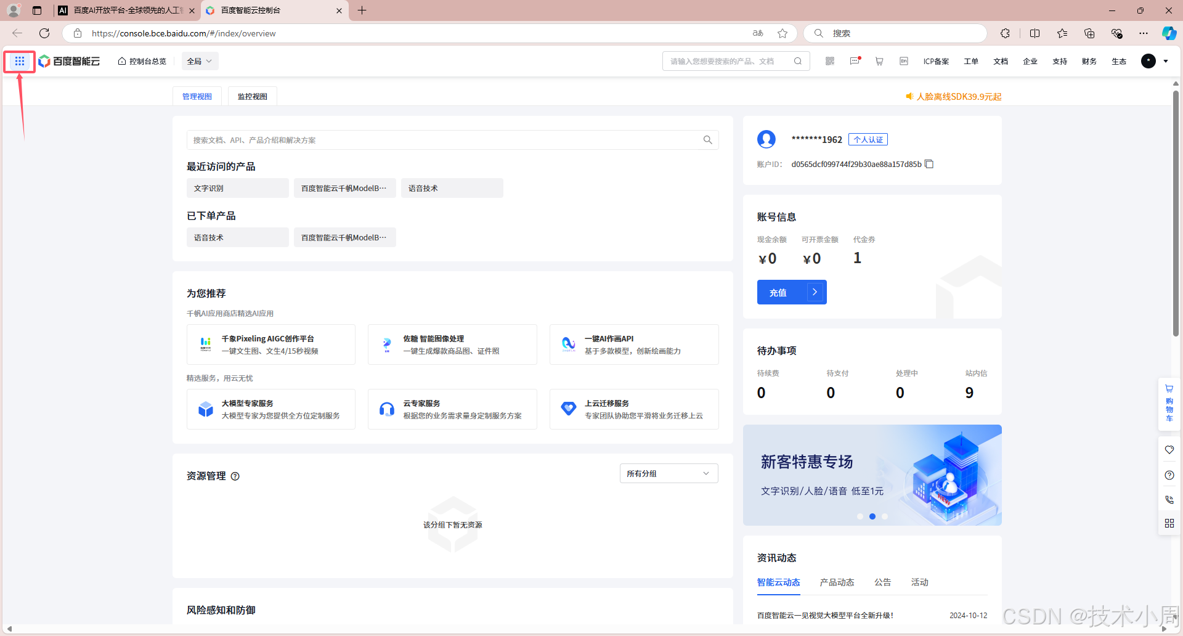Switch to 智能云动态 news tab
The height and width of the screenshot is (636, 1183).
779,582
